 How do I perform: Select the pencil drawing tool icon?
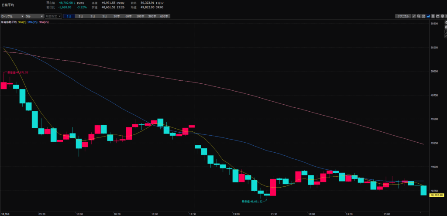click(x=414, y=16)
